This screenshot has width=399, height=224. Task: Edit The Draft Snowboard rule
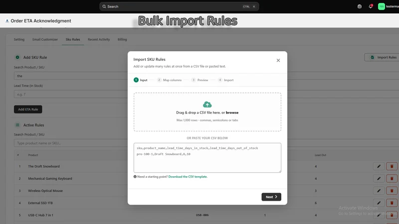(x=379, y=166)
